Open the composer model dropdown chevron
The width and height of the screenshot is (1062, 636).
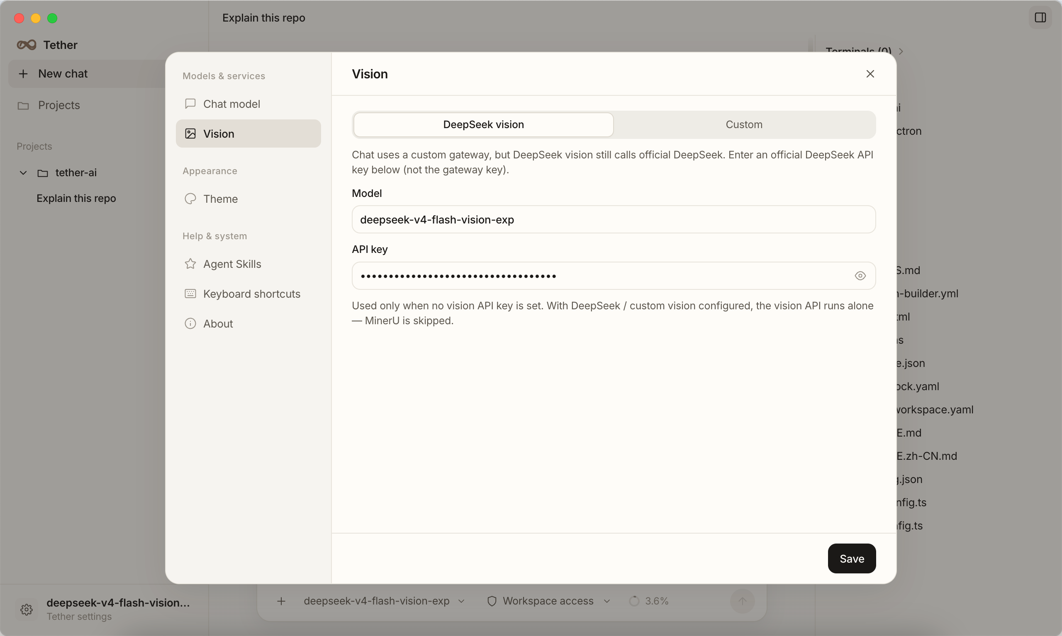click(461, 601)
